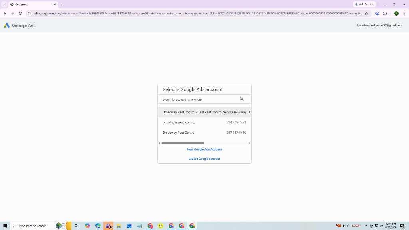
Task: Click the account list horizontal scrollbar
Action: tap(183, 143)
